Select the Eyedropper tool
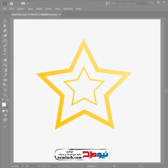Image resolution: width=168 pixels, height=168 pixels. pos(5,75)
